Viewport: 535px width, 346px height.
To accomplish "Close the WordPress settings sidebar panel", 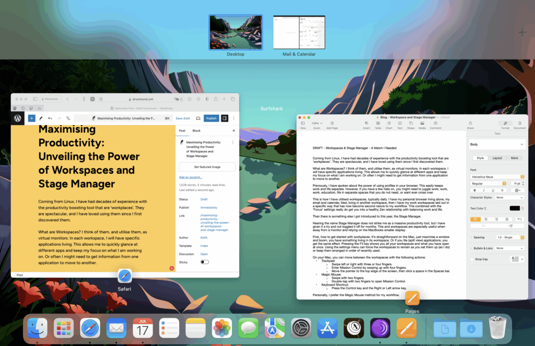I will click(x=234, y=130).
